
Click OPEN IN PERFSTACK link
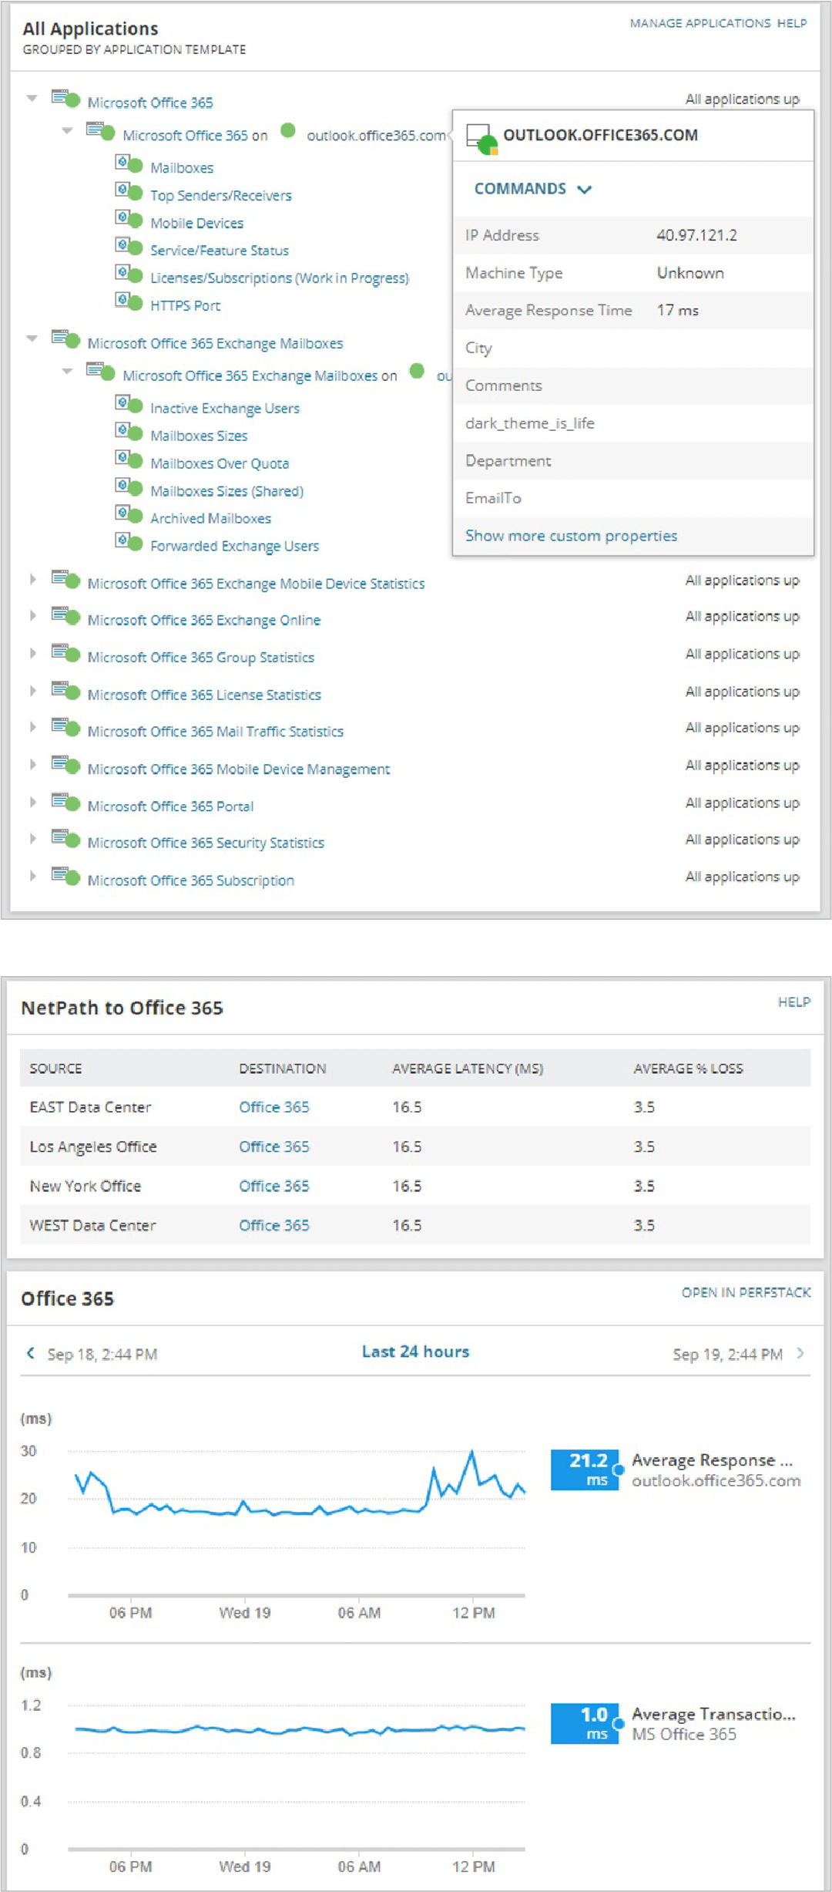746,1292
